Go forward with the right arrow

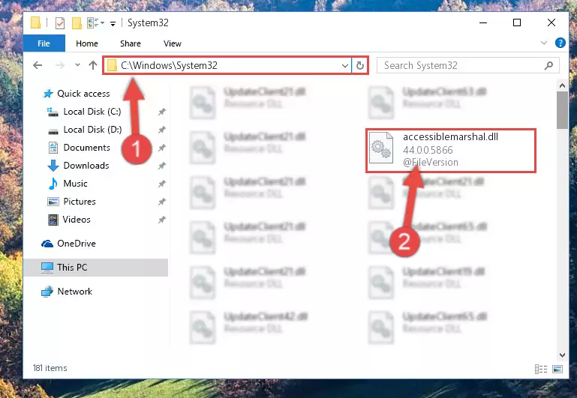tap(59, 65)
